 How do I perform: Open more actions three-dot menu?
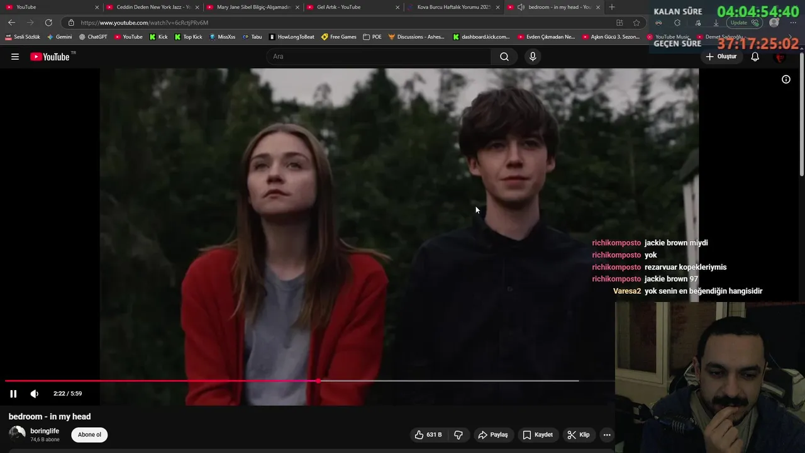(x=607, y=435)
